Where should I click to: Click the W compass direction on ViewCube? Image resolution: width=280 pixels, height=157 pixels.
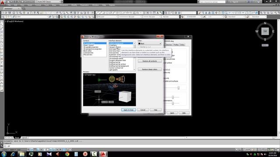click(x=257, y=31)
